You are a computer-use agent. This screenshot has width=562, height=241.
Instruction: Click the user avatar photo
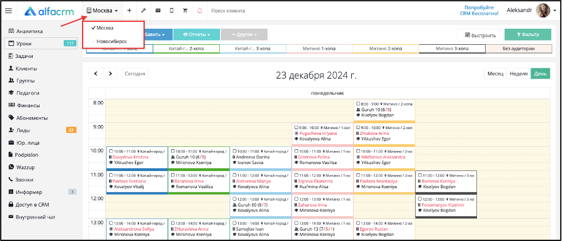click(x=543, y=11)
